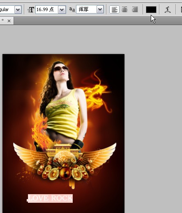Open the 浑厚 anti-alias dropdown
The image size is (182, 213).
click(100, 9)
